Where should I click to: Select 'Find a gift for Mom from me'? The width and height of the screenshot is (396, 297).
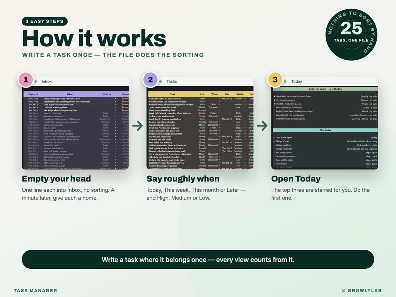(58, 104)
